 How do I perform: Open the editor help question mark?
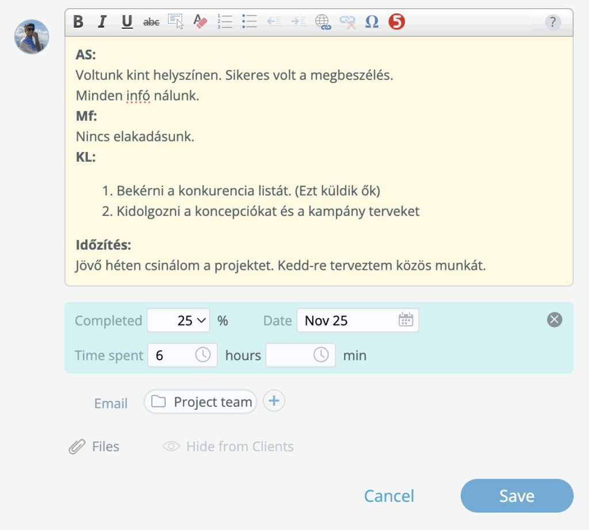[552, 22]
